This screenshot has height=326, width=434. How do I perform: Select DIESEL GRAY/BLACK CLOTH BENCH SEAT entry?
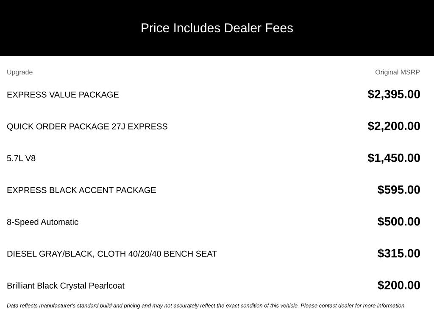click(x=112, y=254)
